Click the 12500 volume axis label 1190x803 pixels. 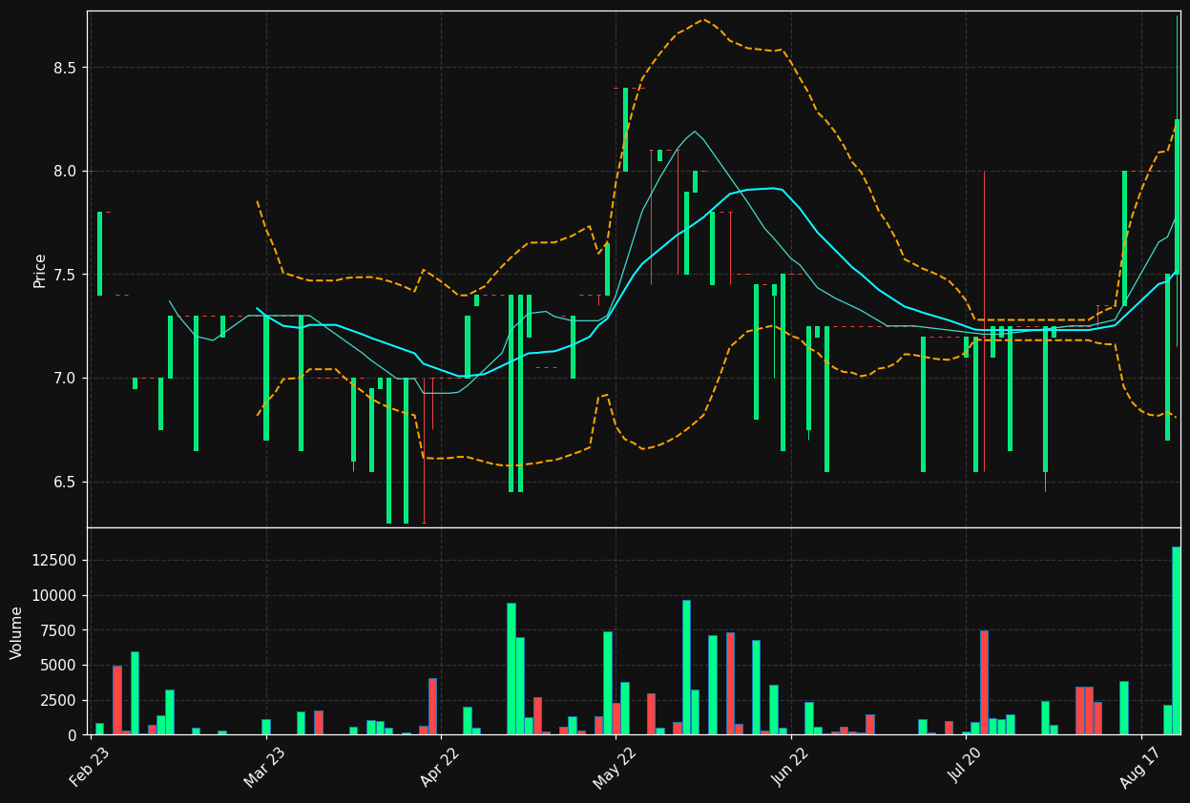pos(55,560)
